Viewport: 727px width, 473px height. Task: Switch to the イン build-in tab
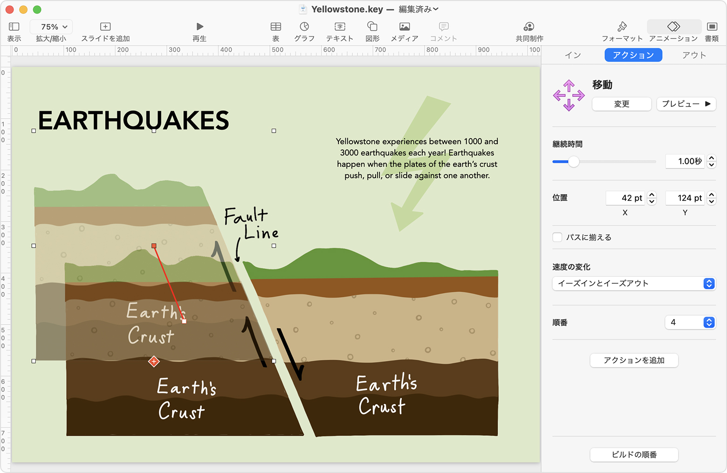tap(573, 55)
